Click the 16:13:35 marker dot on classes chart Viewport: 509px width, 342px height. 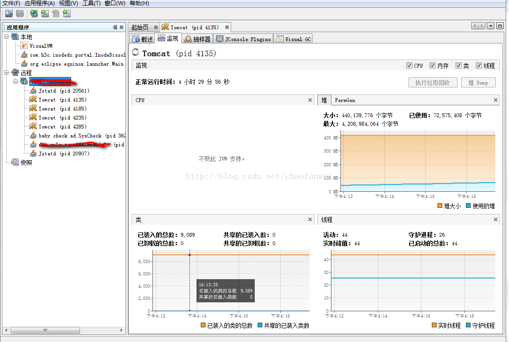189,255
